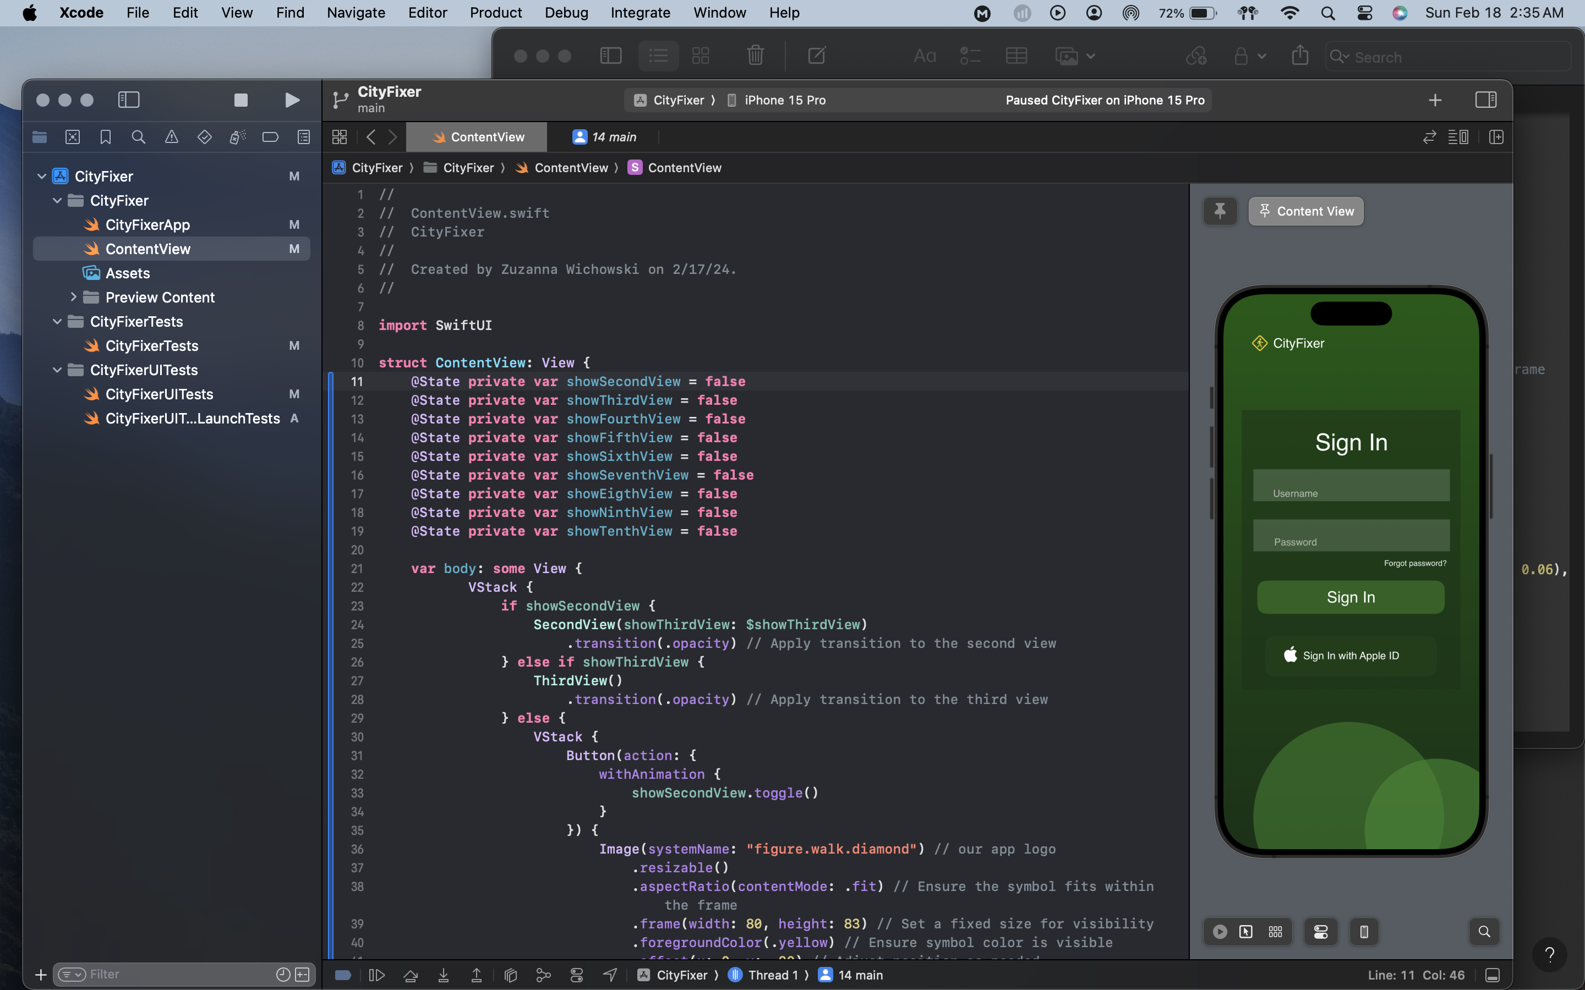Click the Stop button in Xcode toolbar
Image resolution: width=1585 pixels, height=990 pixels.
[241, 100]
